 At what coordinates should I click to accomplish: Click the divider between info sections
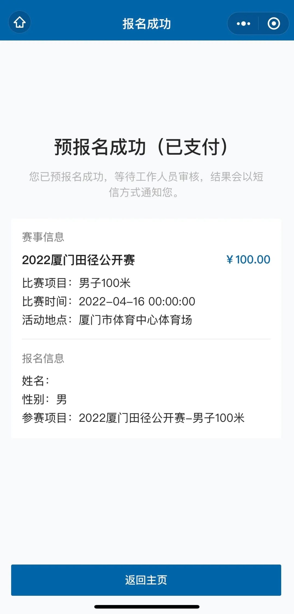pyautogui.click(x=146, y=339)
